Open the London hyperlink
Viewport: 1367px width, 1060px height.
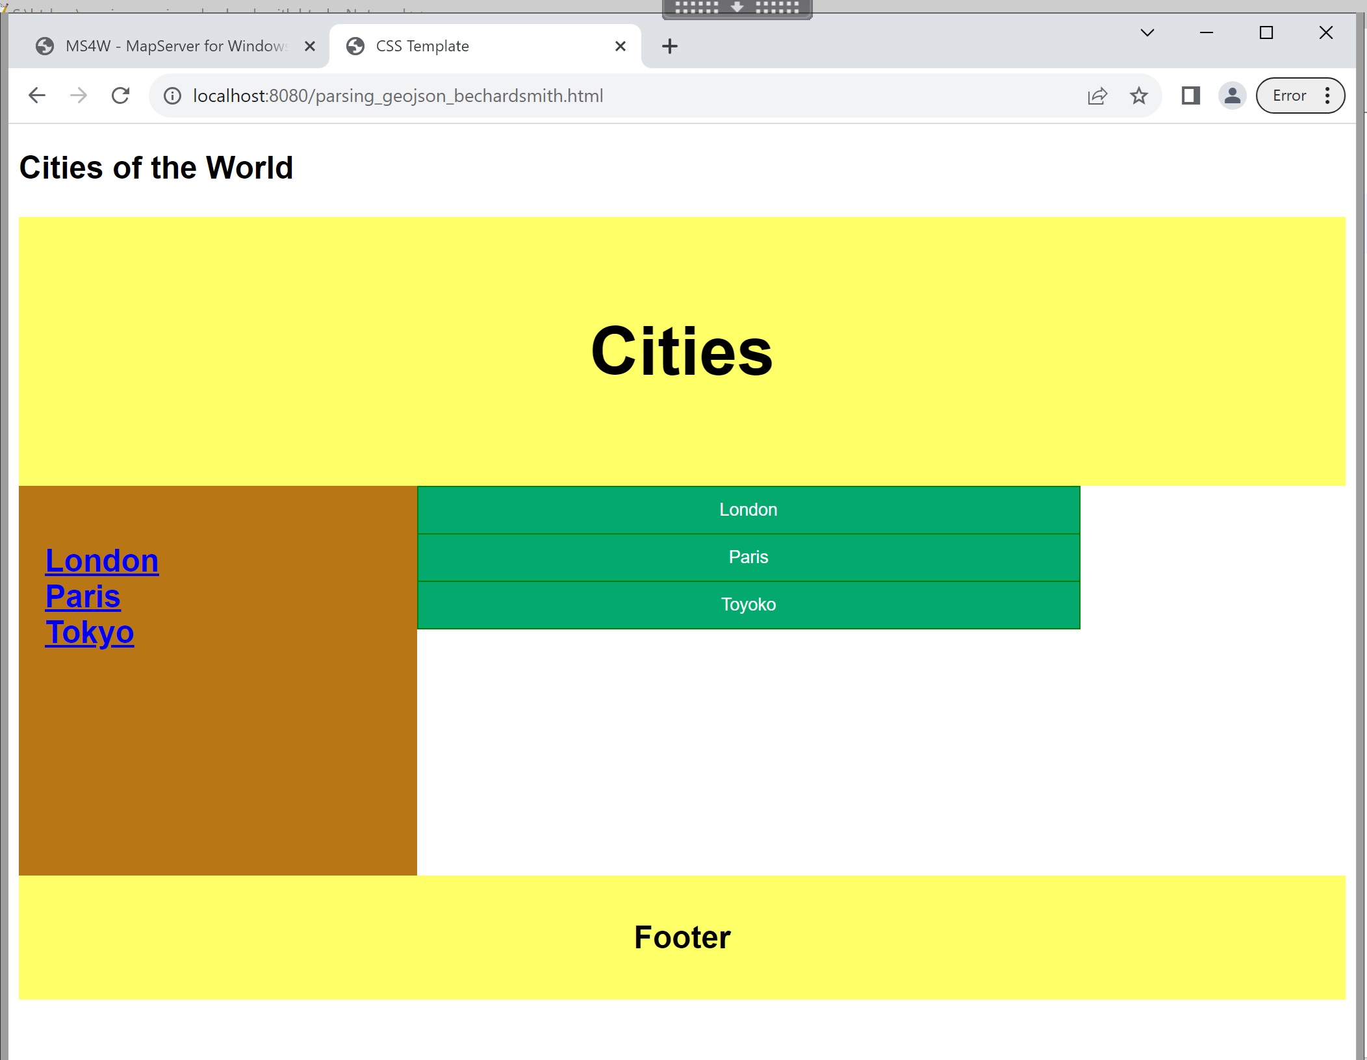coord(102,561)
